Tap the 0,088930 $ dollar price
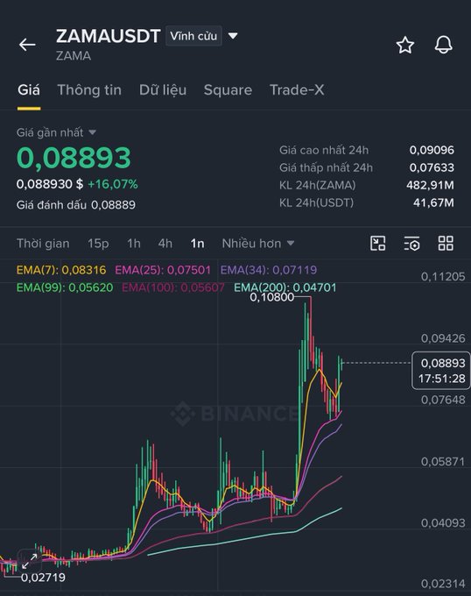This screenshot has width=471, height=596. coord(50,184)
